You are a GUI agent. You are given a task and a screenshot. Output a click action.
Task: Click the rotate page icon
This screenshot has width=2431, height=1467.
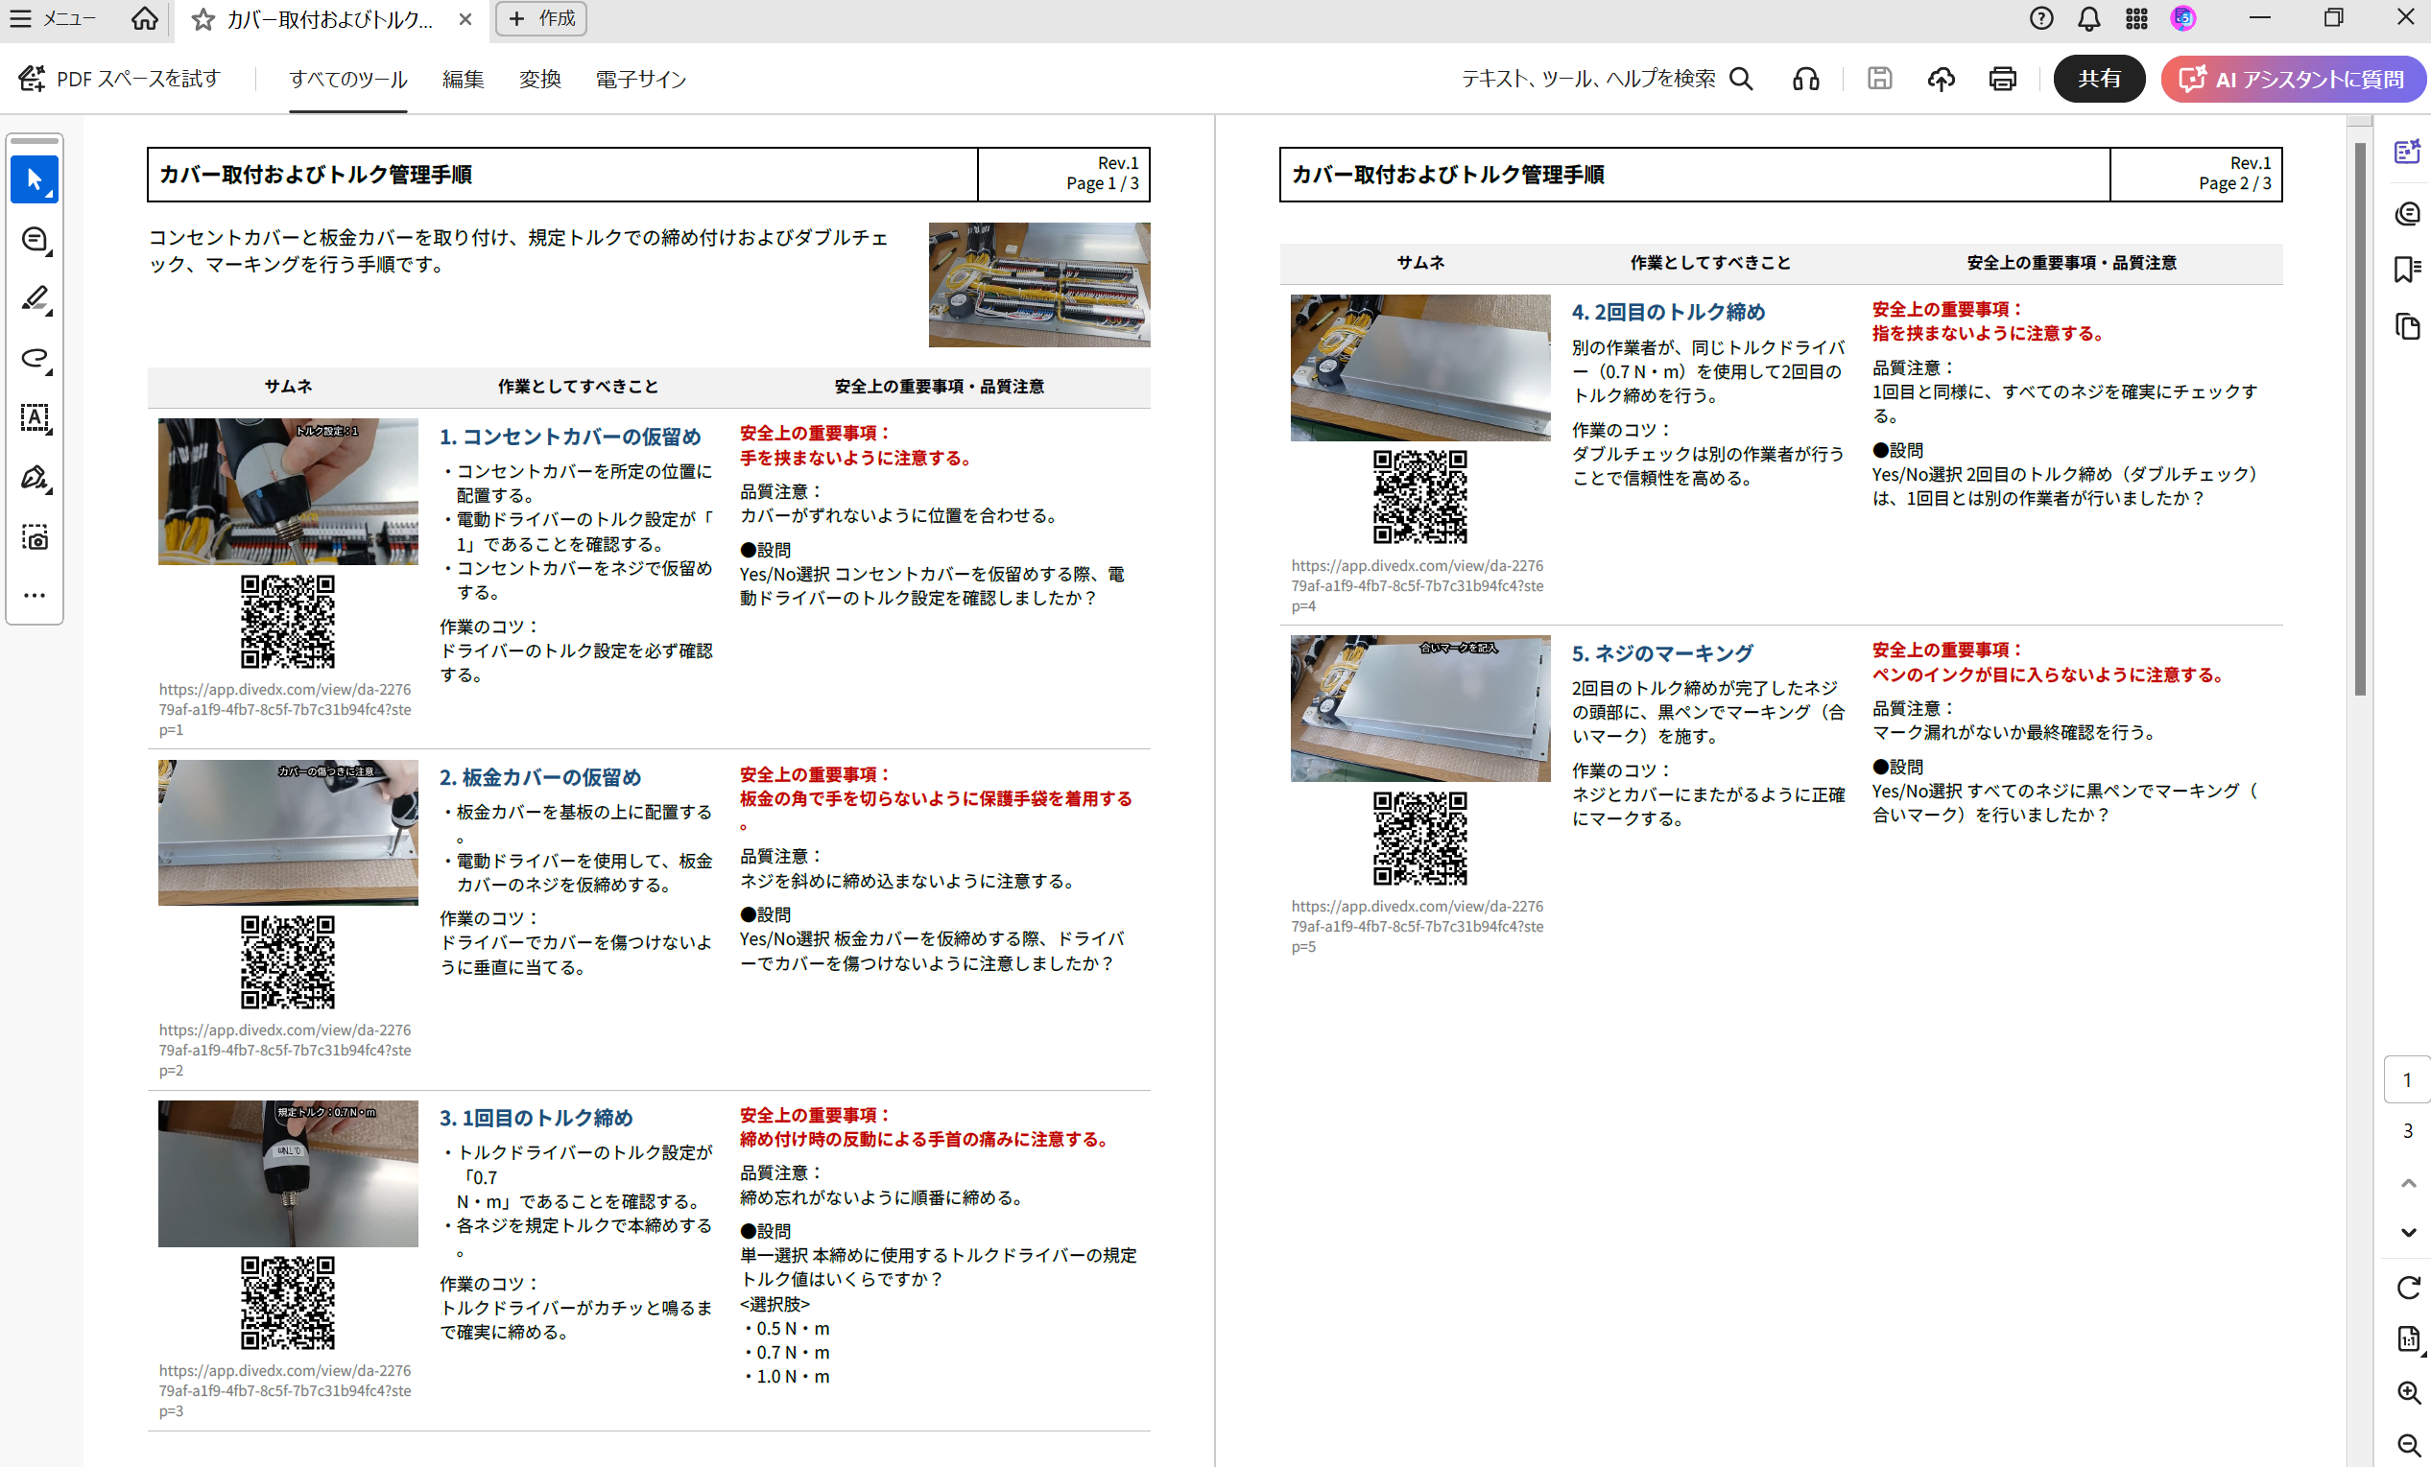pos(2407,1288)
